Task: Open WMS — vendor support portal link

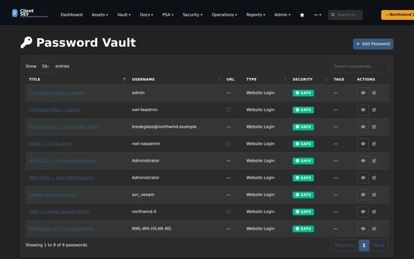Action: click(59, 212)
